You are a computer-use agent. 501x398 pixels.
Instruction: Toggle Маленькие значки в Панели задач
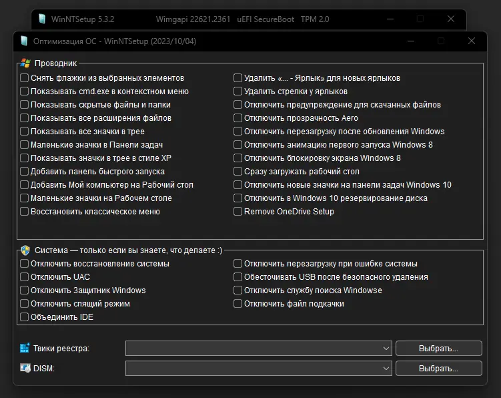tap(24, 145)
